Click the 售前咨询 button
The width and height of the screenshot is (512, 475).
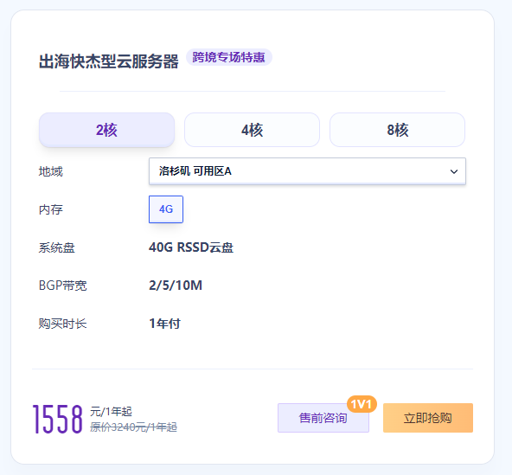[x=323, y=418]
